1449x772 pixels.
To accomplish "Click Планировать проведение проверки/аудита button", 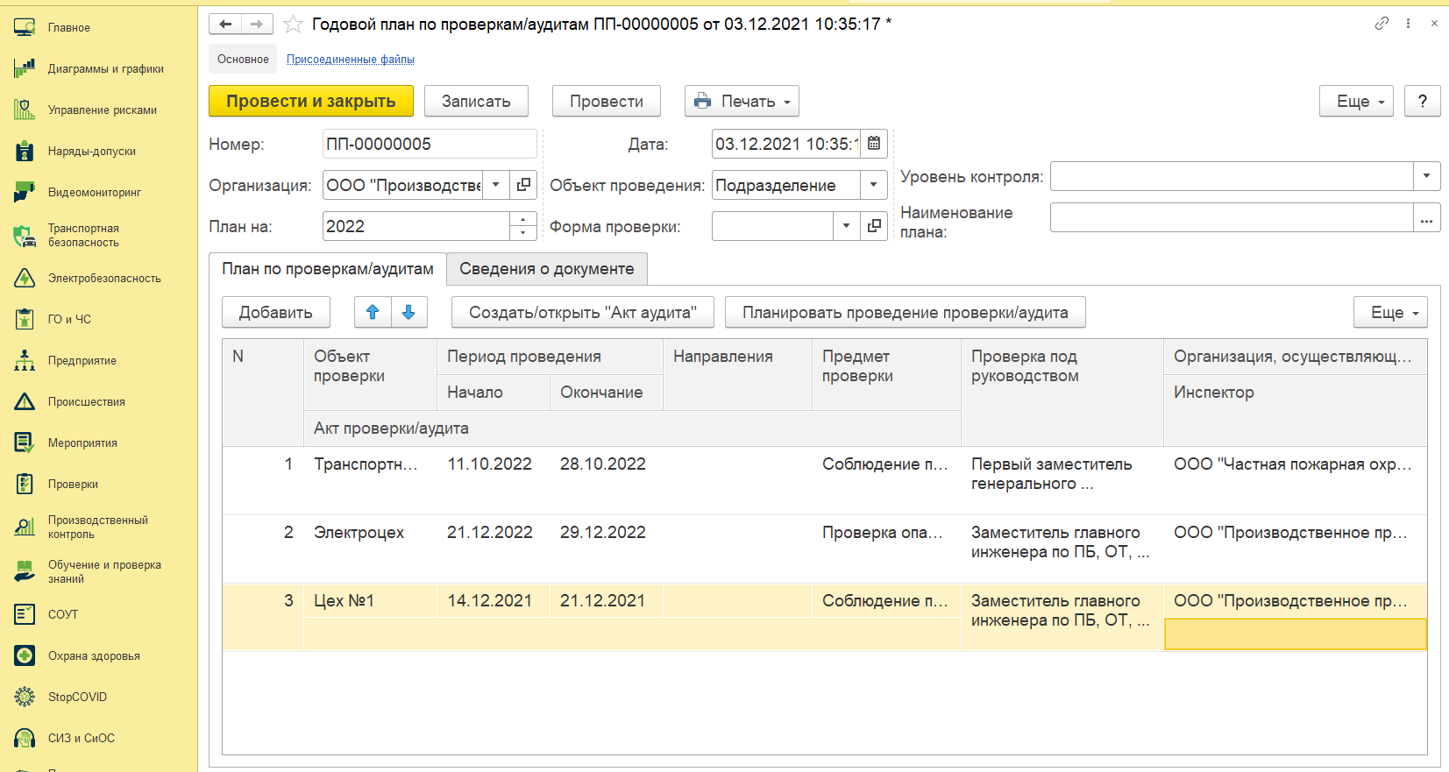I will [906, 312].
